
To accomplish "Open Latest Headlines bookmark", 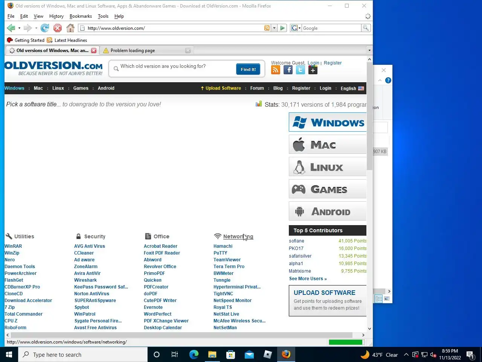I will 67,40.
